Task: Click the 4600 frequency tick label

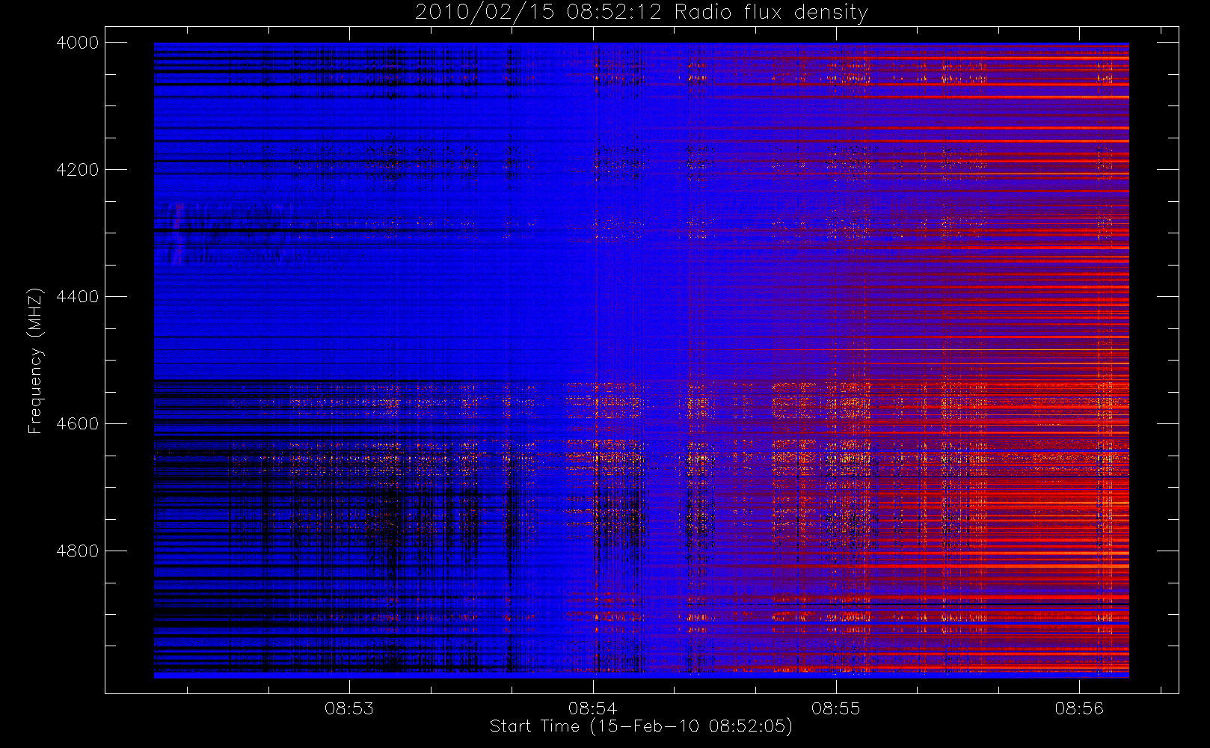Action: pos(78,424)
